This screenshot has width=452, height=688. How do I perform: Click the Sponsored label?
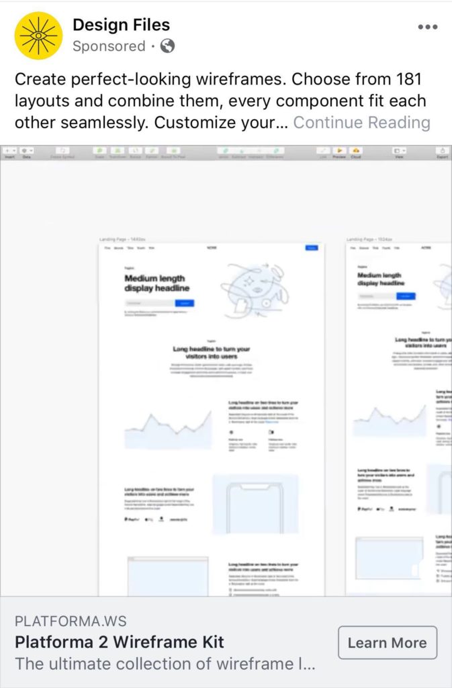109,46
